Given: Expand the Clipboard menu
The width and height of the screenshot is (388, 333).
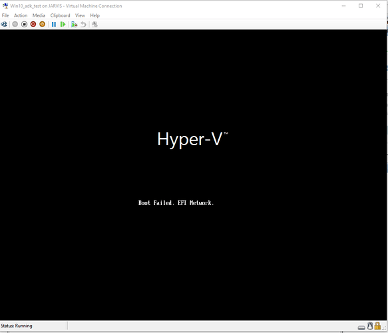Looking at the screenshot, I should point(60,15).
